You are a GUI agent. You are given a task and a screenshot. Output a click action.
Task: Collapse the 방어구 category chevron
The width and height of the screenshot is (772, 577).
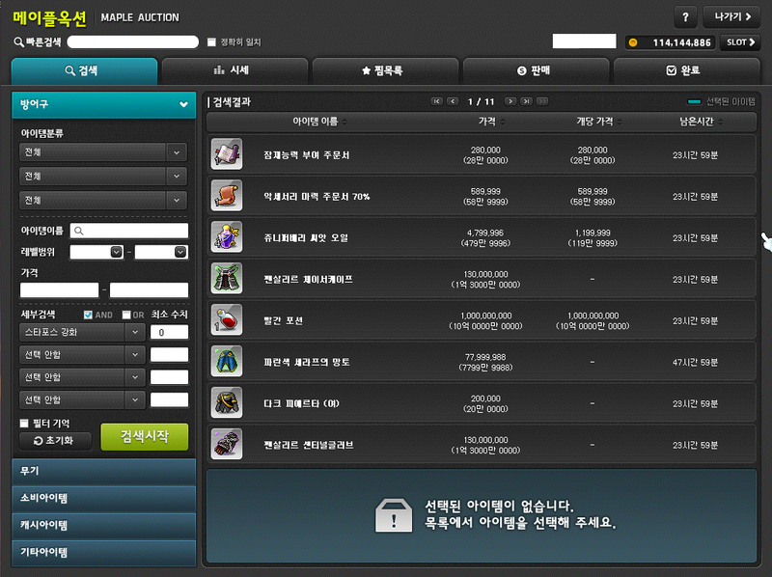(183, 104)
